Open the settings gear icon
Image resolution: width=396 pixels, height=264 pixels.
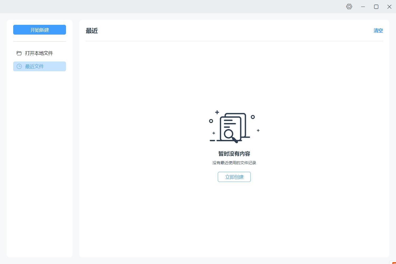(349, 7)
